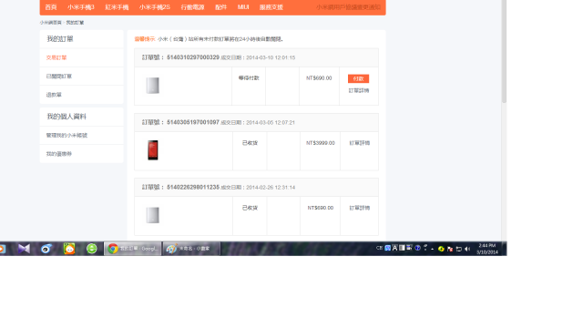Open the 紅米手機 navigation item
Viewport: 583px width, 328px height.
click(x=117, y=7)
